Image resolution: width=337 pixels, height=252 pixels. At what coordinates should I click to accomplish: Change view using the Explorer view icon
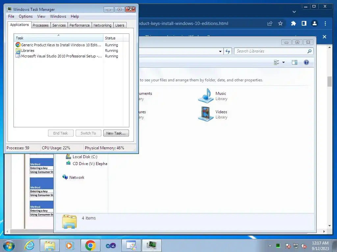coord(276,62)
